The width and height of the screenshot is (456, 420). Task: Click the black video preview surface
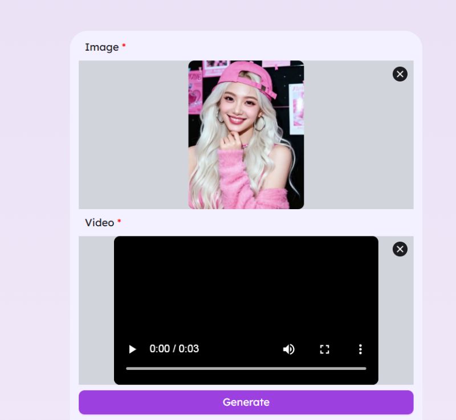[x=246, y=285]
